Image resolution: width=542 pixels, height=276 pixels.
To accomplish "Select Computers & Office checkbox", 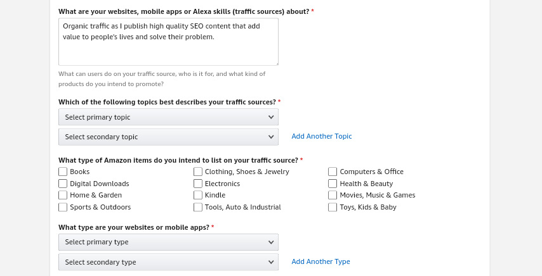I will 333,172.
